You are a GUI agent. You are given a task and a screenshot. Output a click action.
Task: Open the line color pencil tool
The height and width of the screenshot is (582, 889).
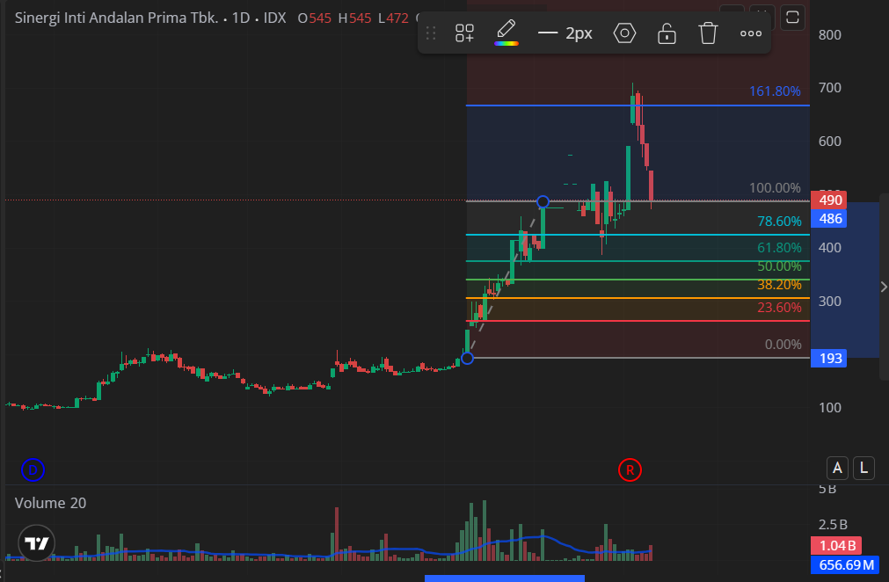click(x=506, y=33)
